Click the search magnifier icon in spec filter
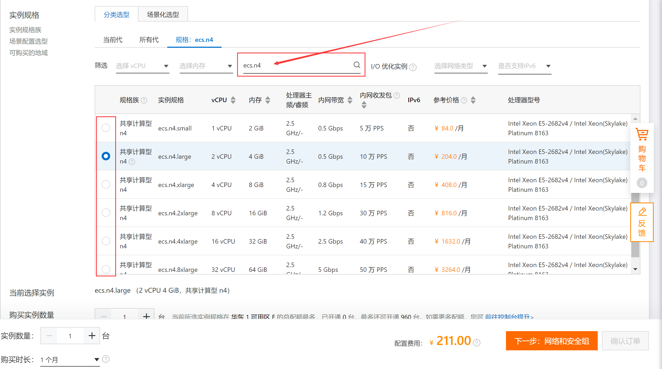The image size is (662, 369). (357, 65)
